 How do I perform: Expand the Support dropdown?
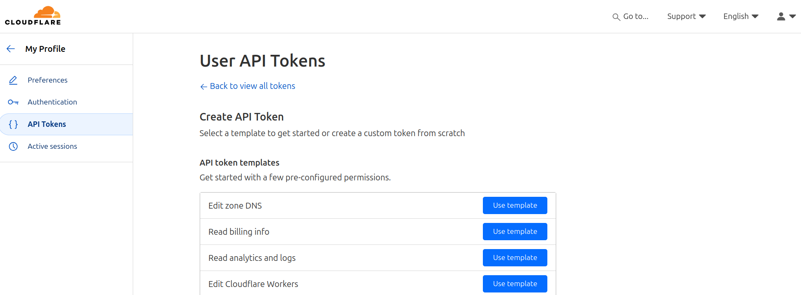(686, 16)
